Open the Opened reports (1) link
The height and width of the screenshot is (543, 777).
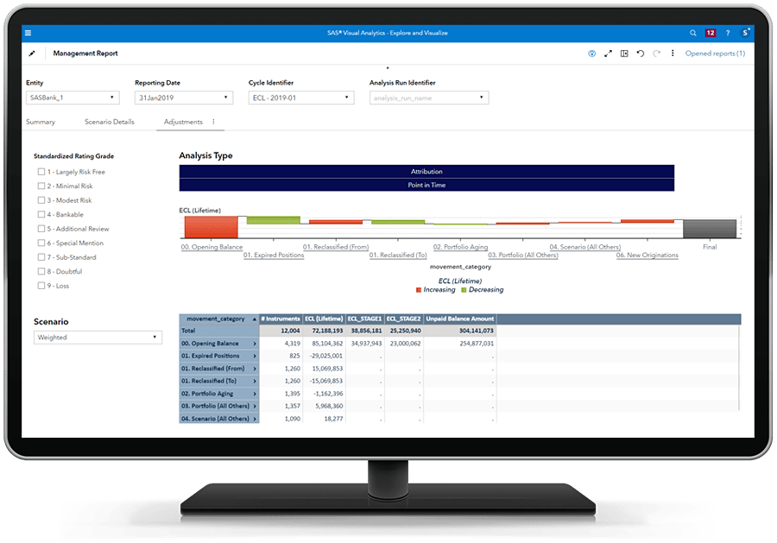point(715,54)
